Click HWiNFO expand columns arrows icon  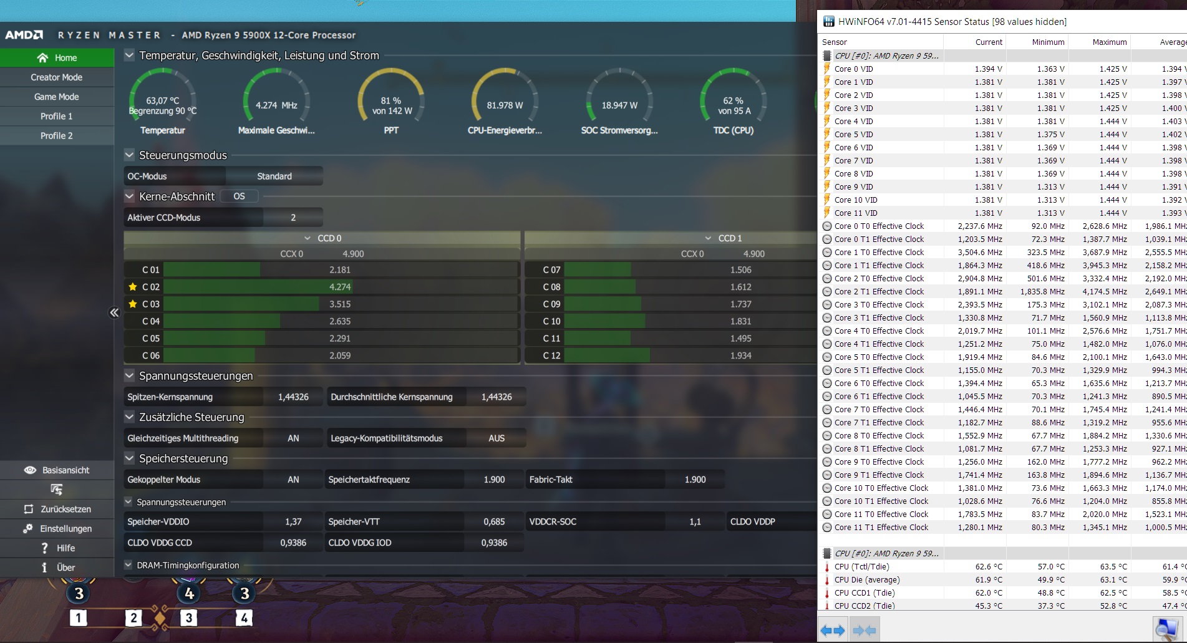833,631
